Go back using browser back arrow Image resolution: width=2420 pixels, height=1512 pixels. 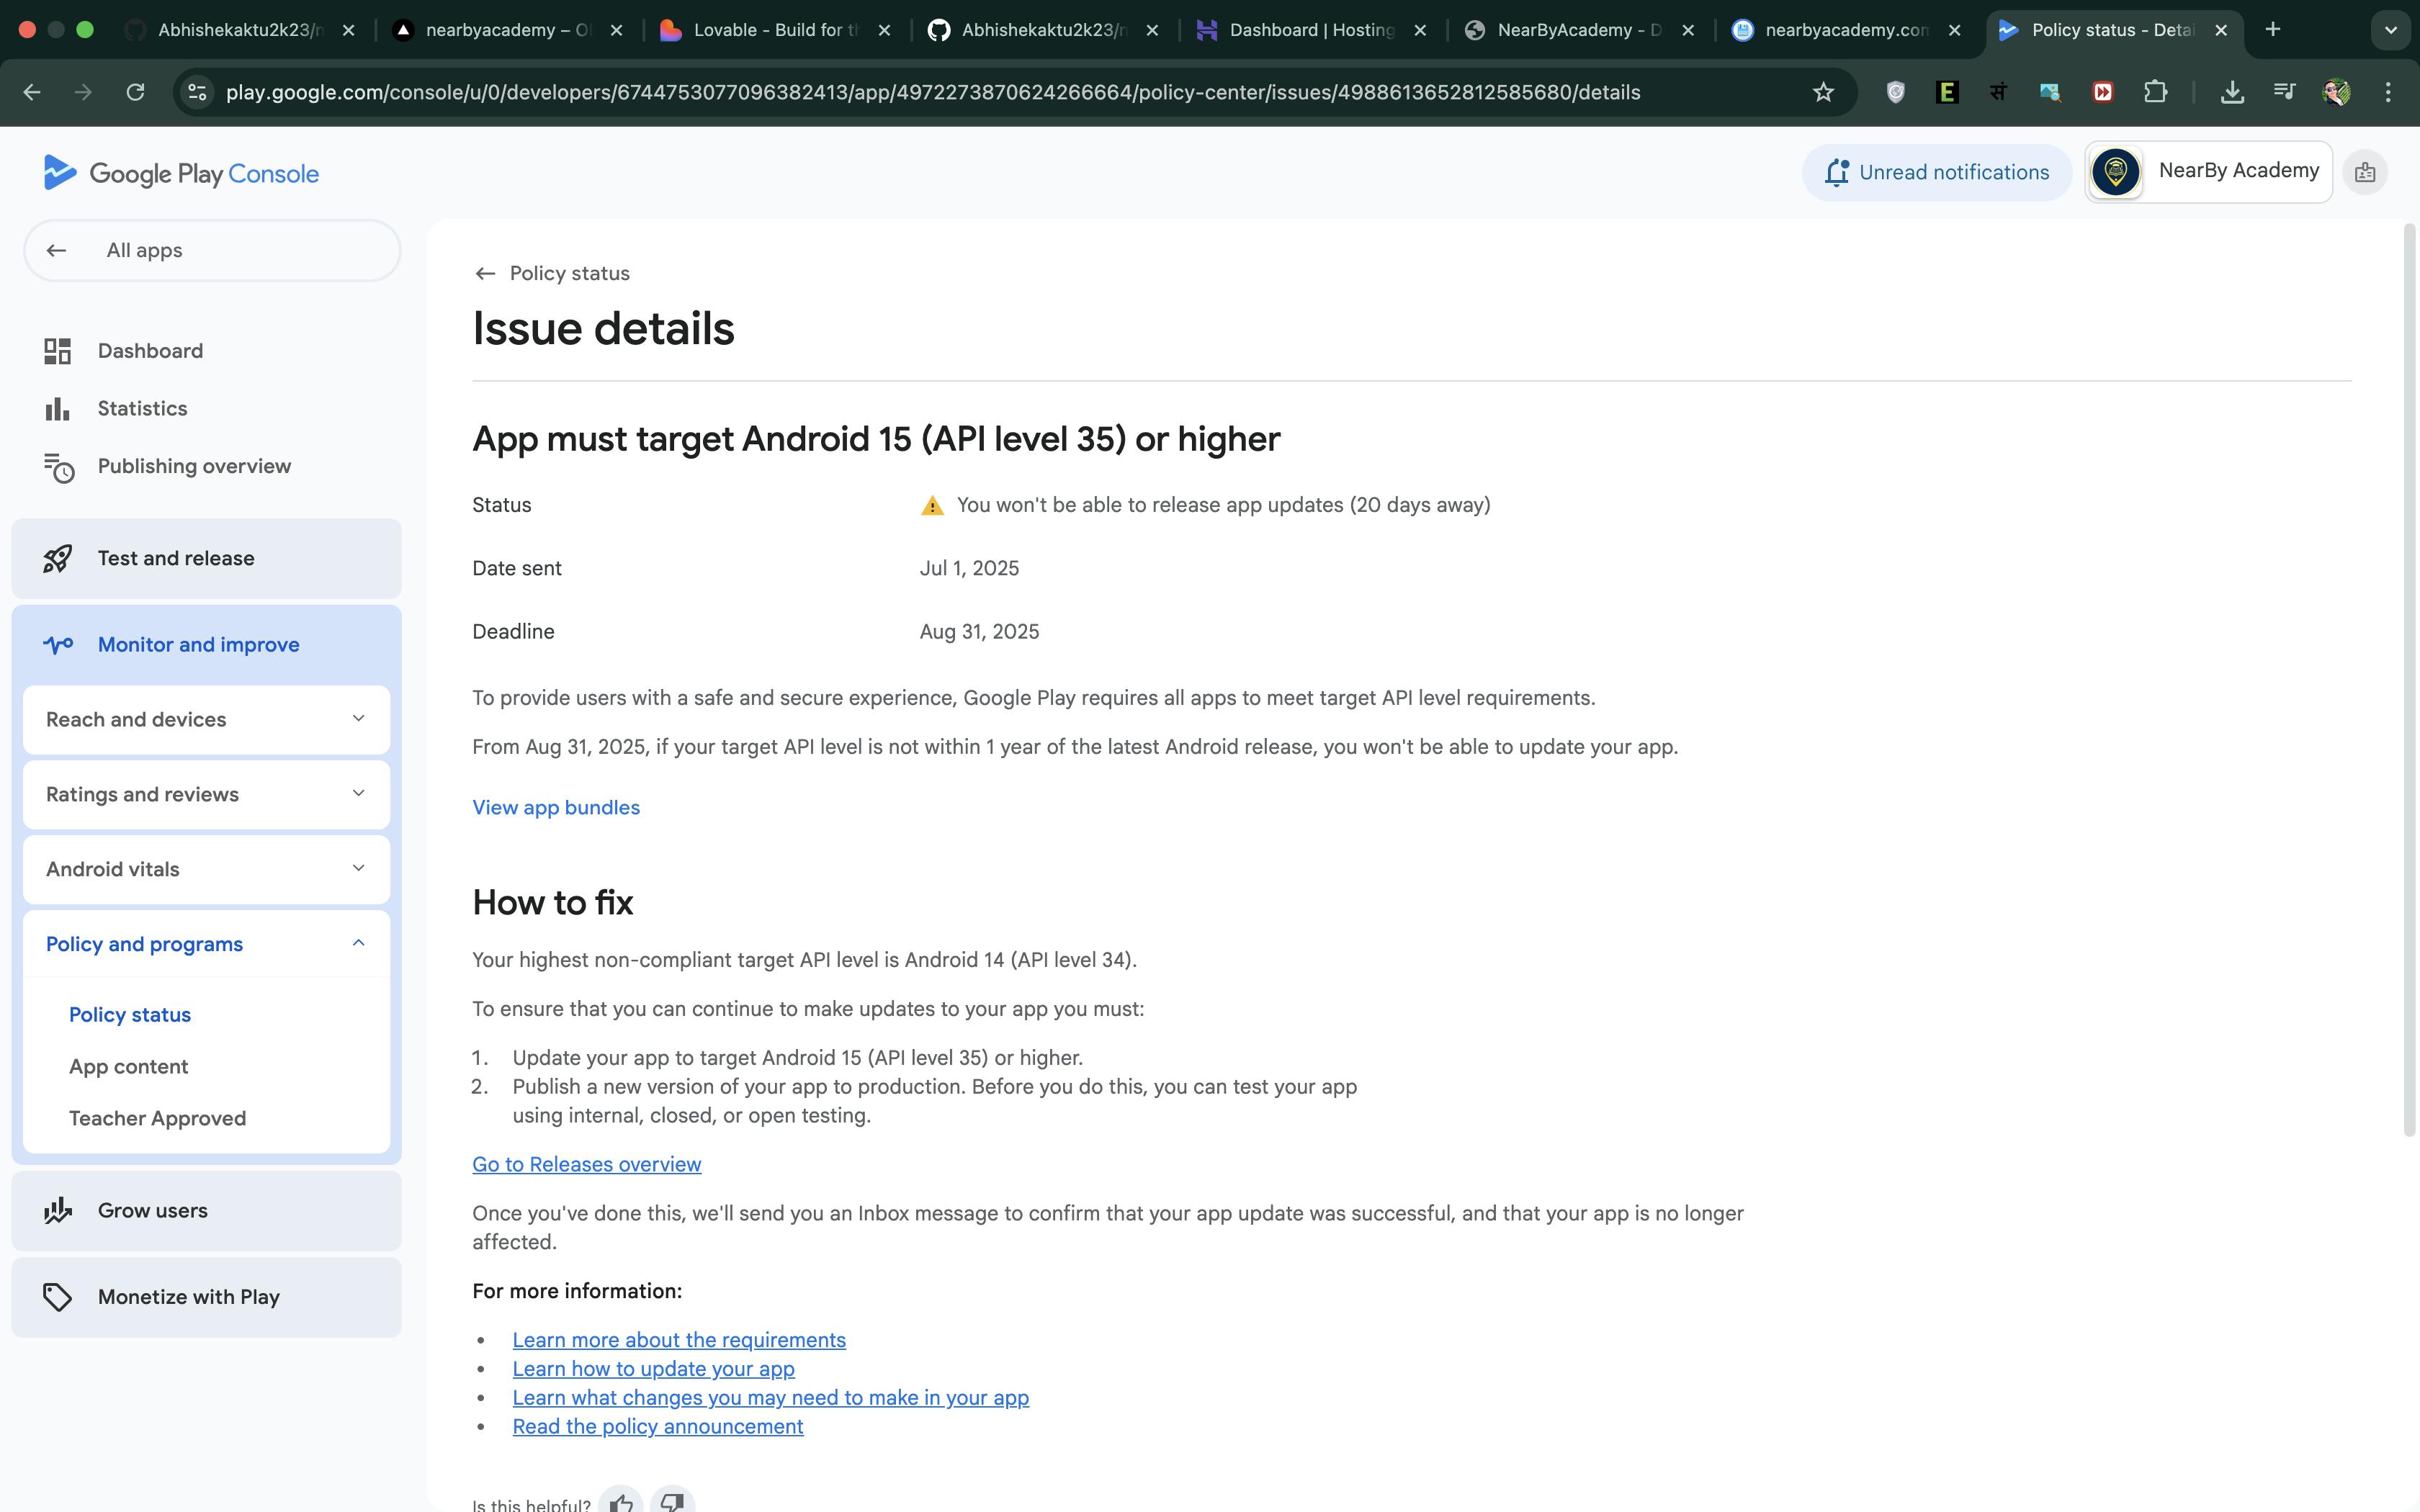coord(32,92)
